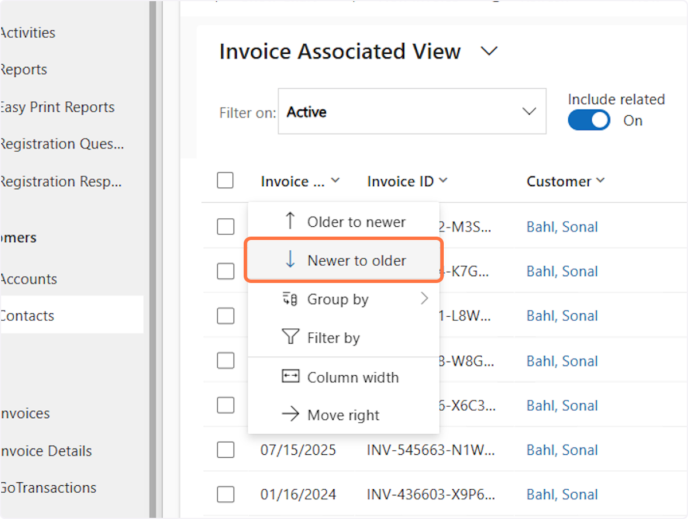This screenshot has width=688, height=519.
Task: Select the checkbox of the row ending X6C3
Action: pyautogui.click(x=225, y=406)
